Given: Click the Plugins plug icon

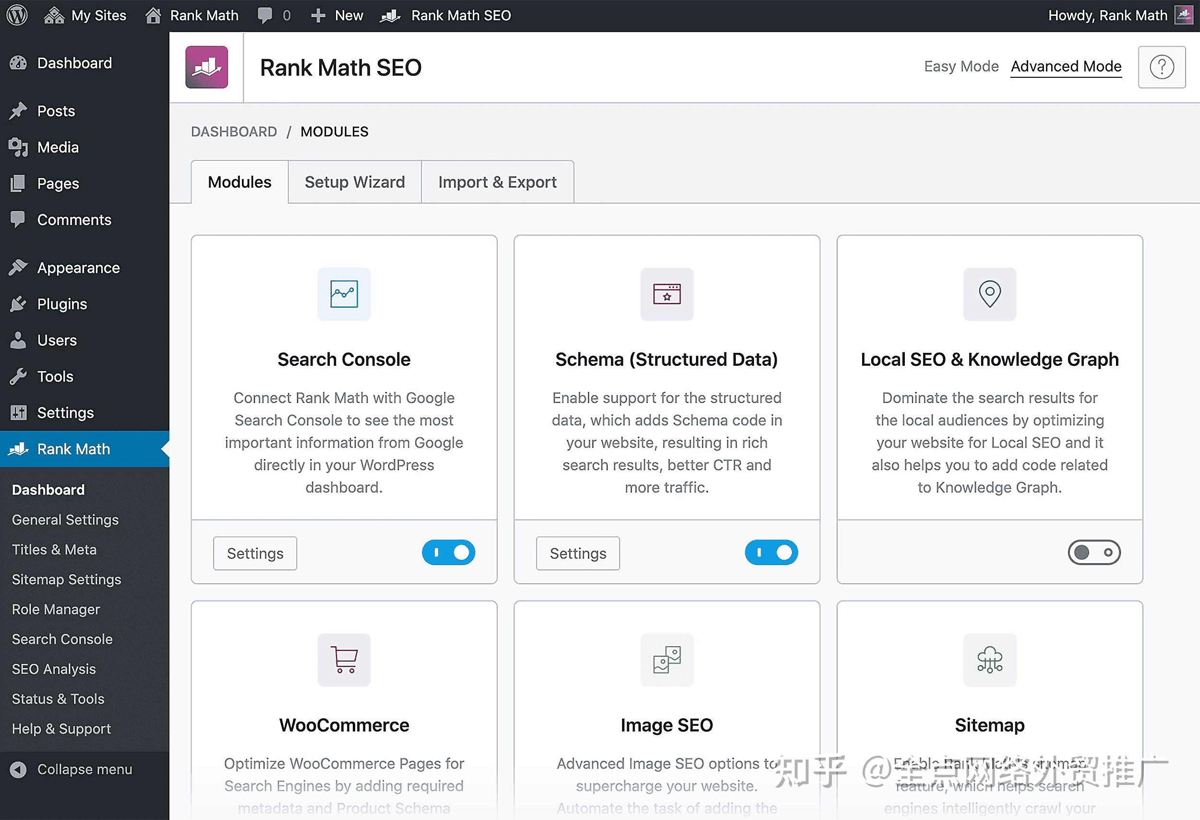Looking at the screenshot, I should (x=18, y=304).
